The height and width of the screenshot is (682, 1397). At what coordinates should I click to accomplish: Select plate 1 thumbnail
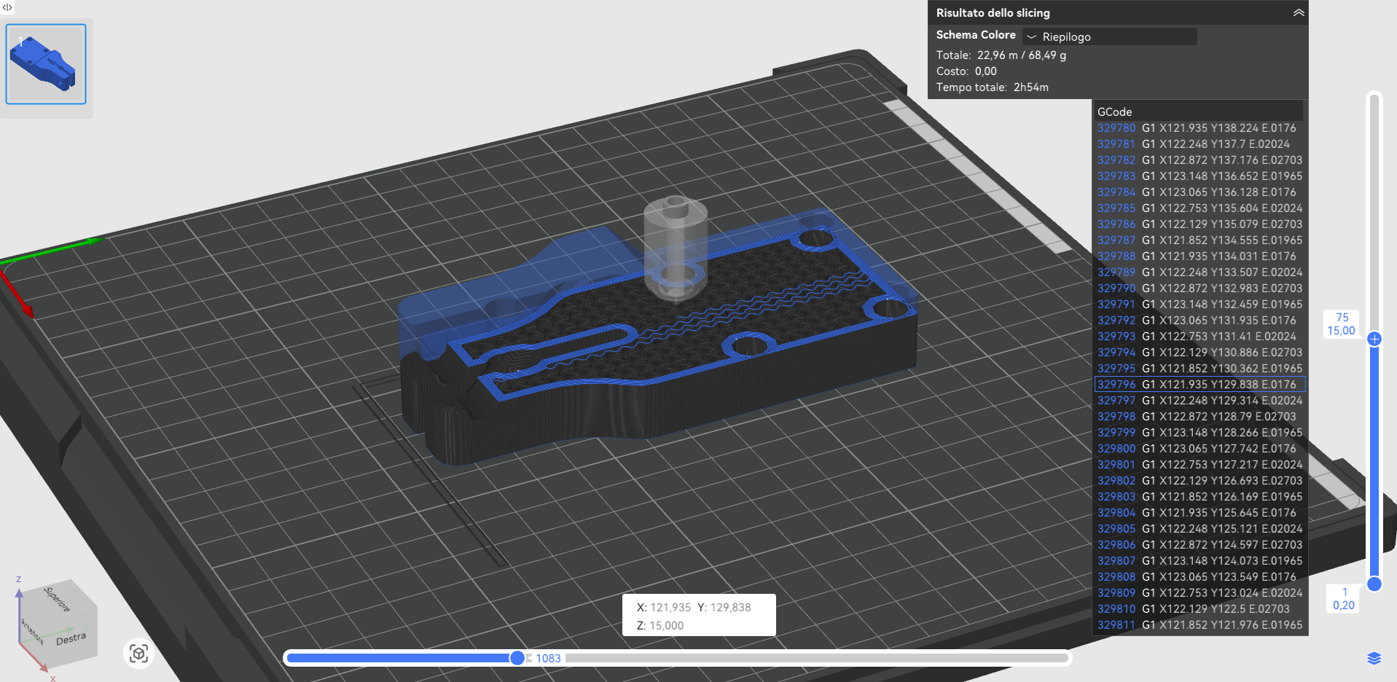pyautogui.click(x=46, y=64)
